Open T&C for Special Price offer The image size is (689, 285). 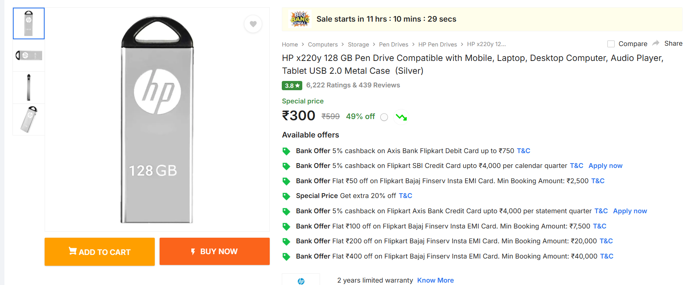[405, 196]
